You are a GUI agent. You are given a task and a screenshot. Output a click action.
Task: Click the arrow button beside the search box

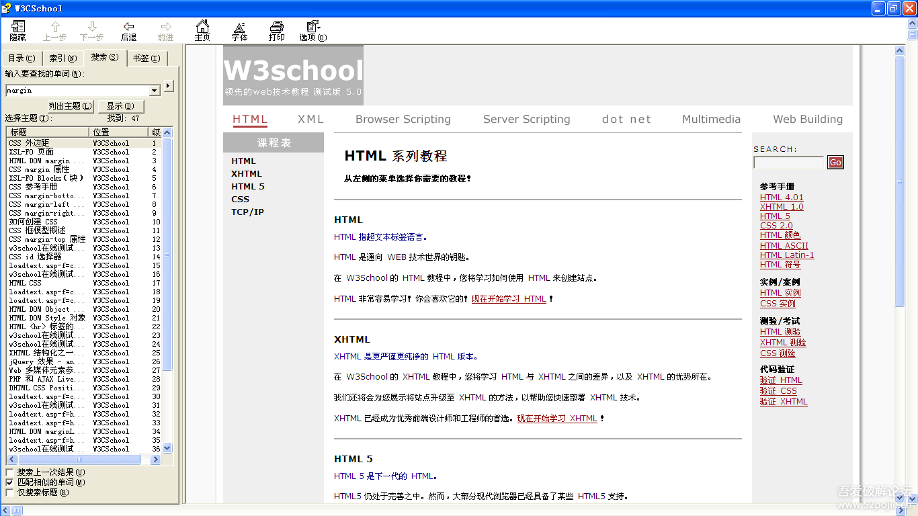[169, 85]
